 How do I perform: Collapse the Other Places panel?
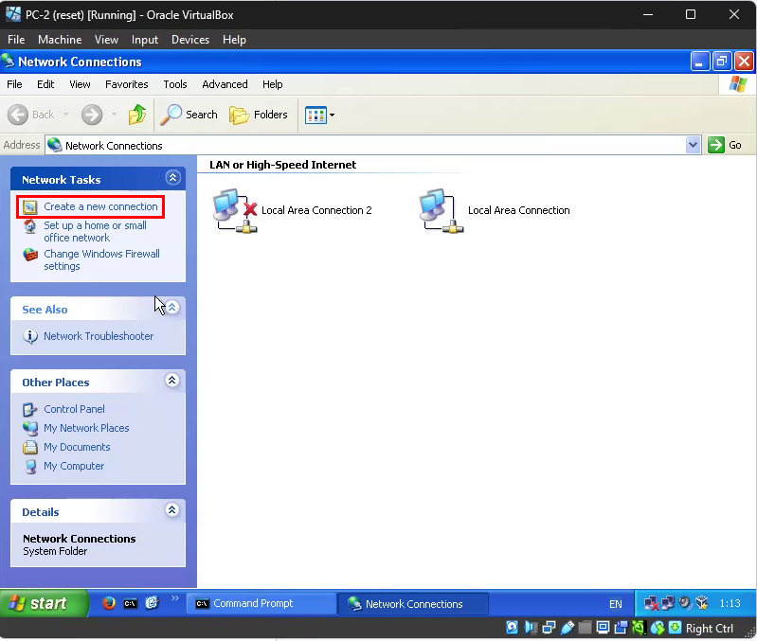172,380
